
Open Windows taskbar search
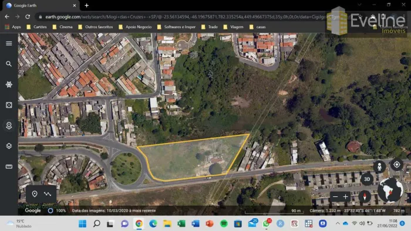tap(97, 223)
